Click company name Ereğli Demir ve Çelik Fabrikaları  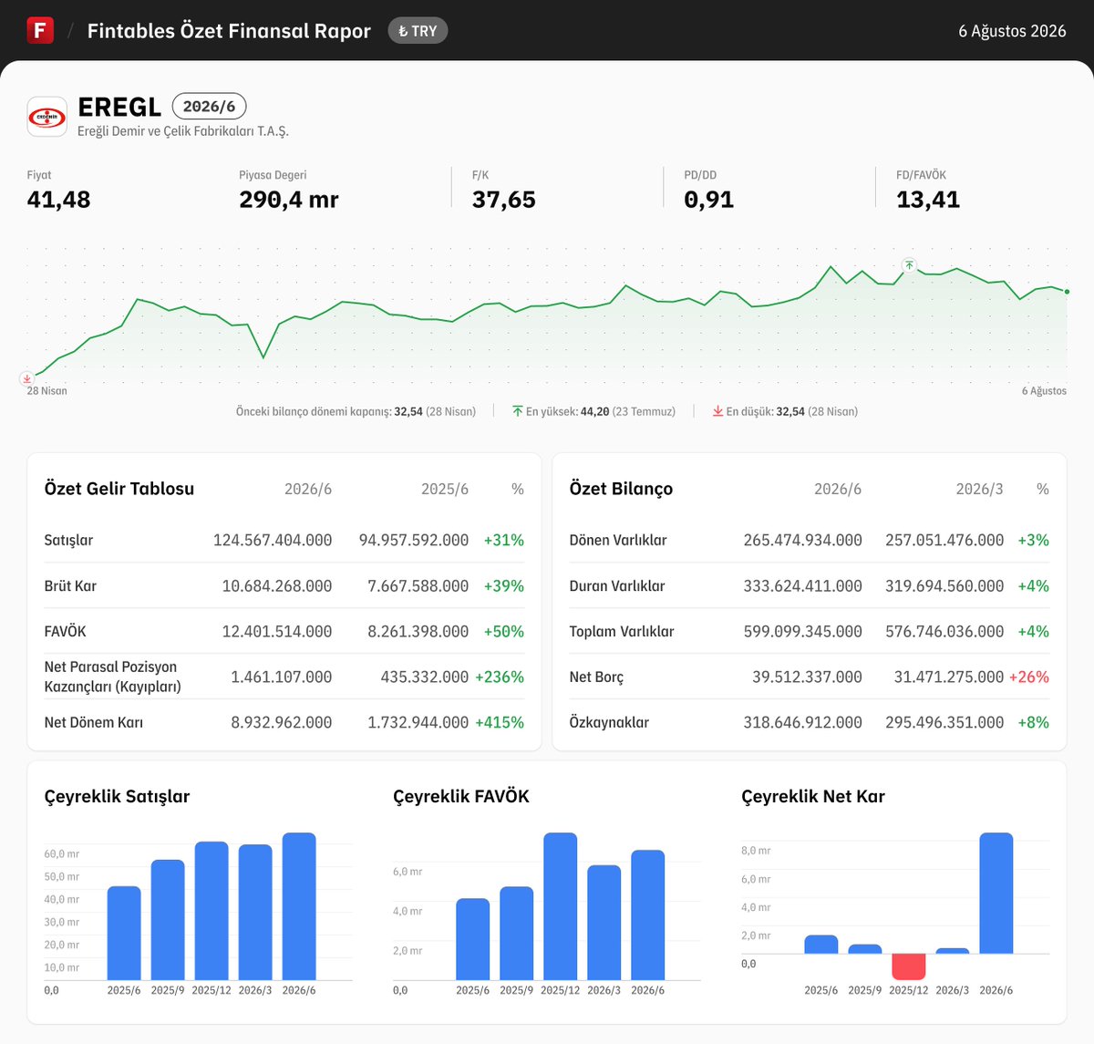[183, 131]
